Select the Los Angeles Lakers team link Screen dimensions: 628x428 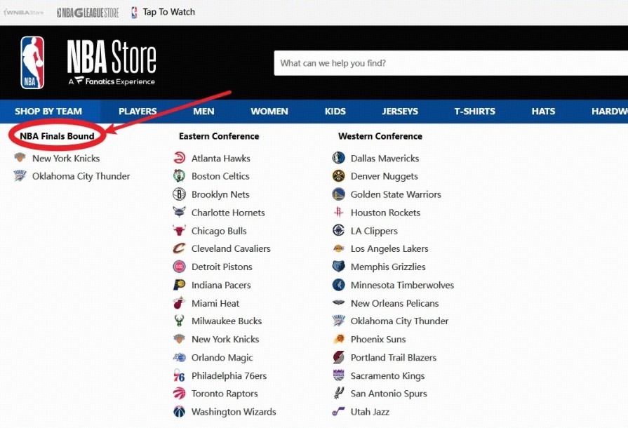click(389, 248)
